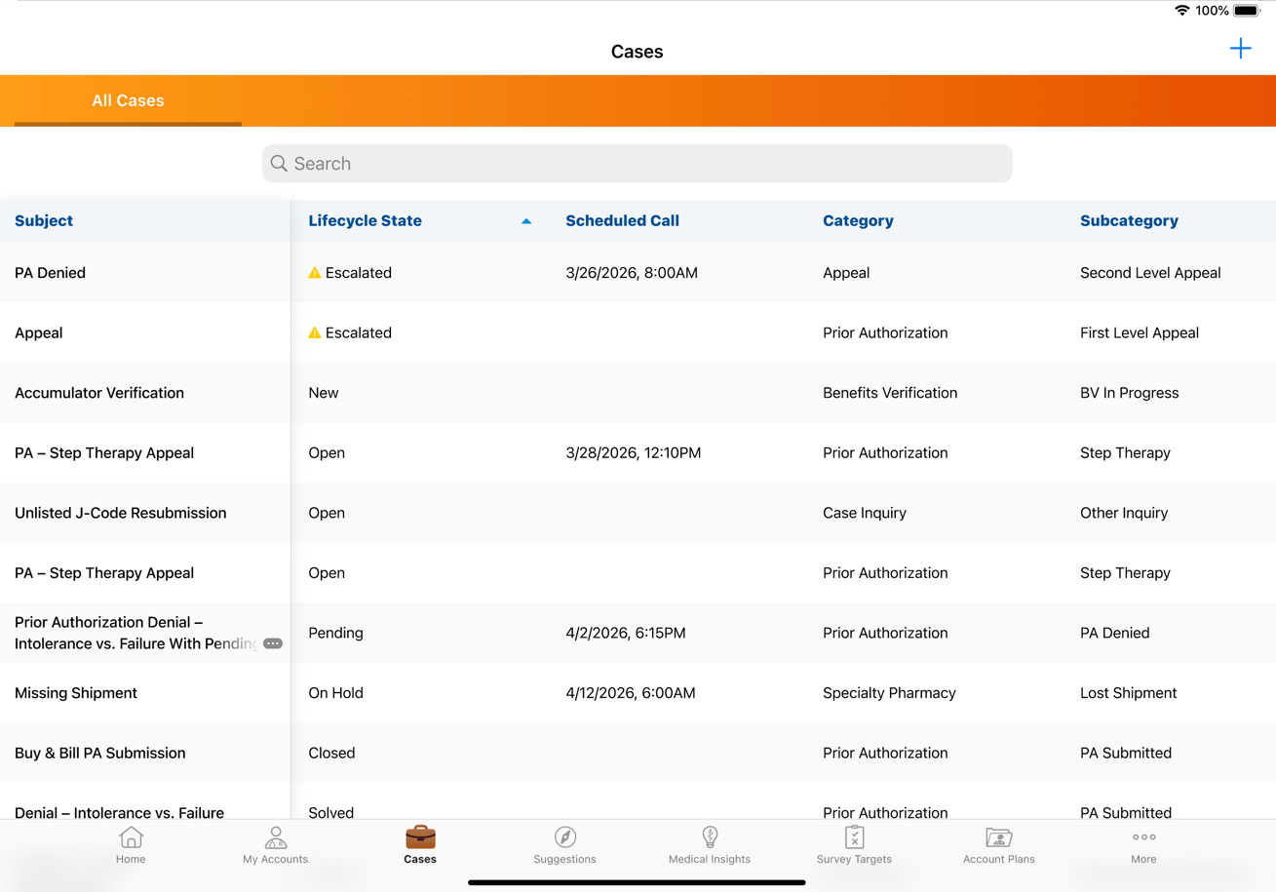Open Accumulator Verification case
This screenshot has height=892, width=1276.
click(99, 393)
